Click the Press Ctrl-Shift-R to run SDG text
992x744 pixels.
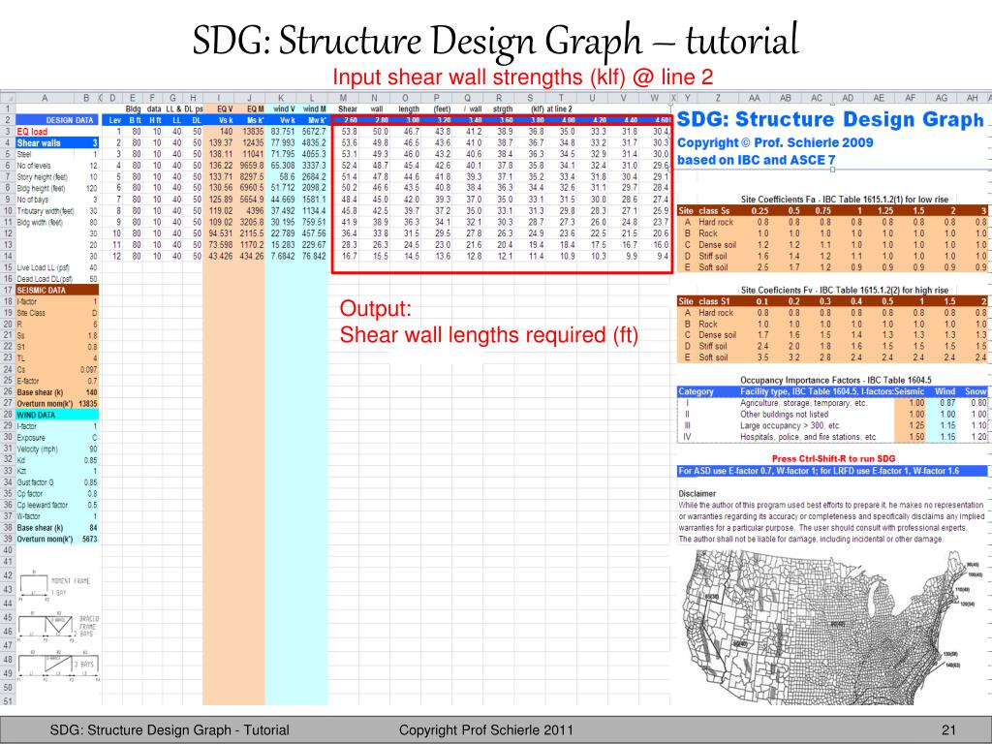(833, 458)
